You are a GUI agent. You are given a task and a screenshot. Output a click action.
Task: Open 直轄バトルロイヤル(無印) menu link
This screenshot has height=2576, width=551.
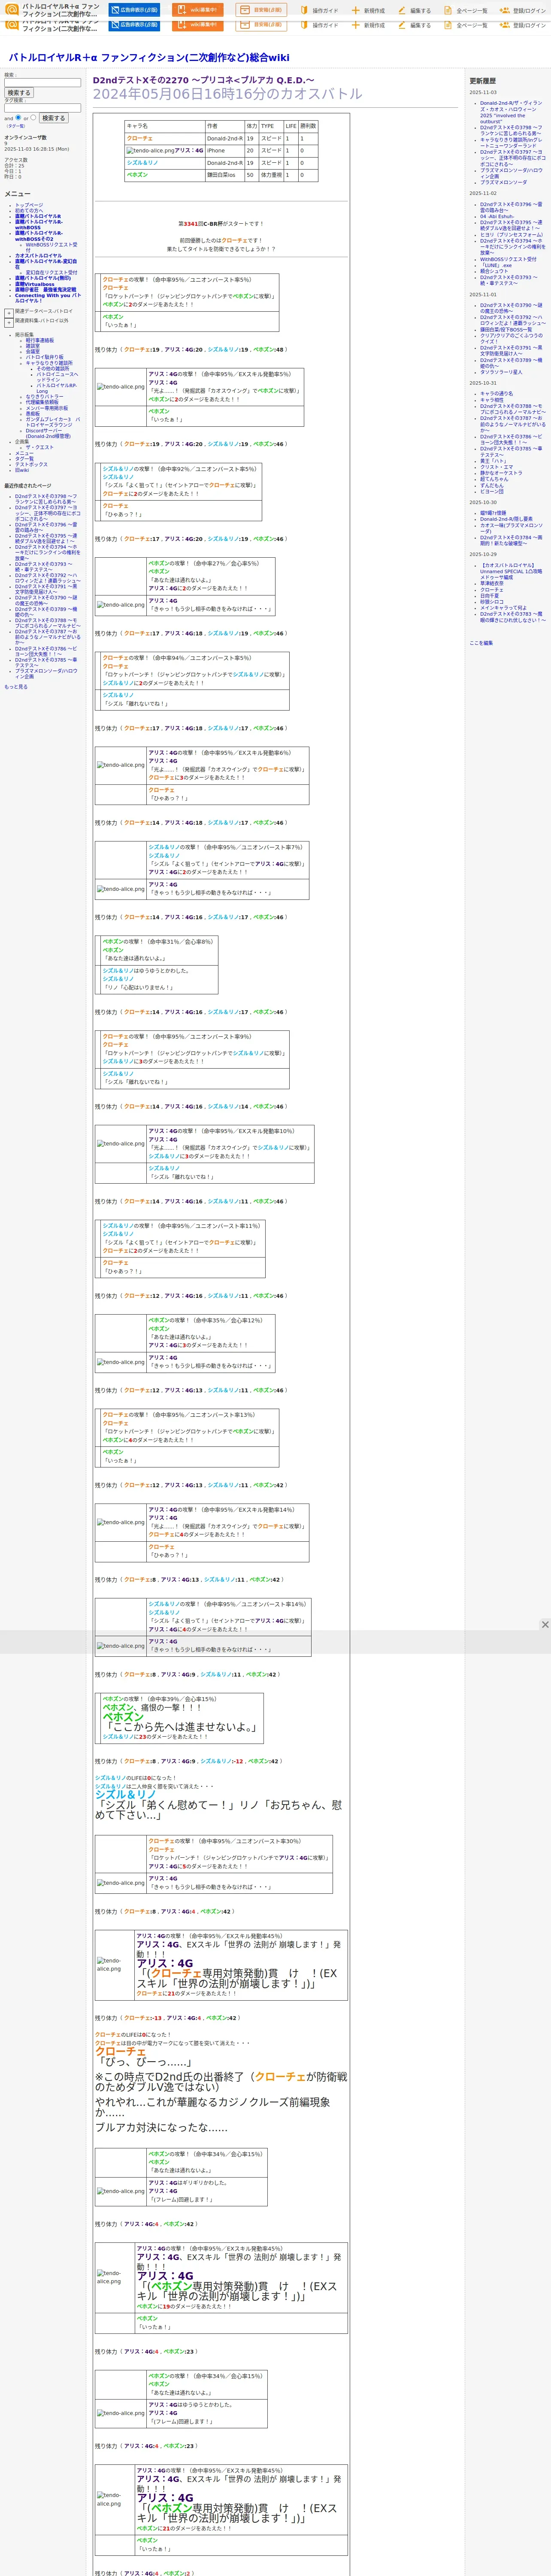43,278
